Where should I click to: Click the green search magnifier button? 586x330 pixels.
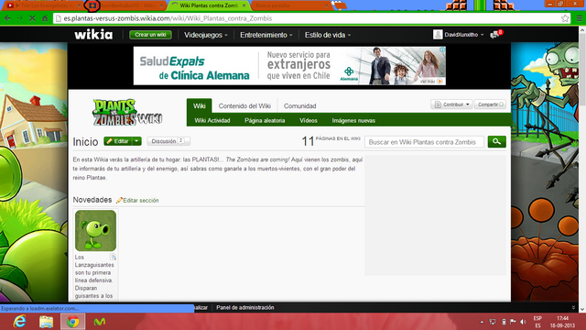(x=496, y=141)
